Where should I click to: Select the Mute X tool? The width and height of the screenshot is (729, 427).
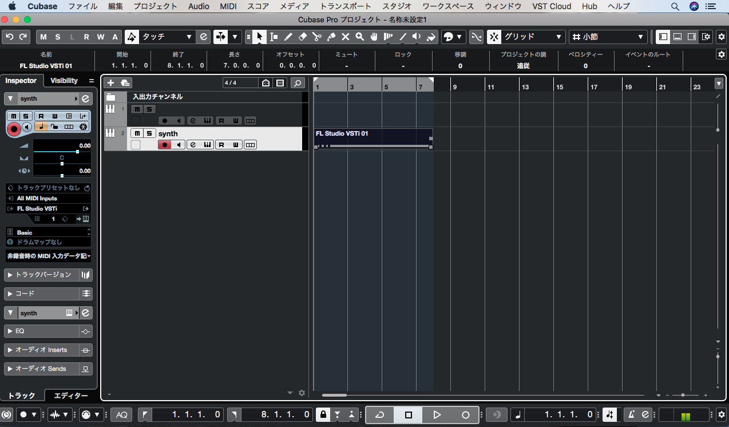pos(346,37)
